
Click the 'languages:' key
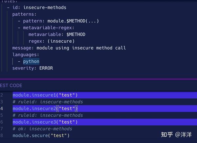click(x=26, y=55)
